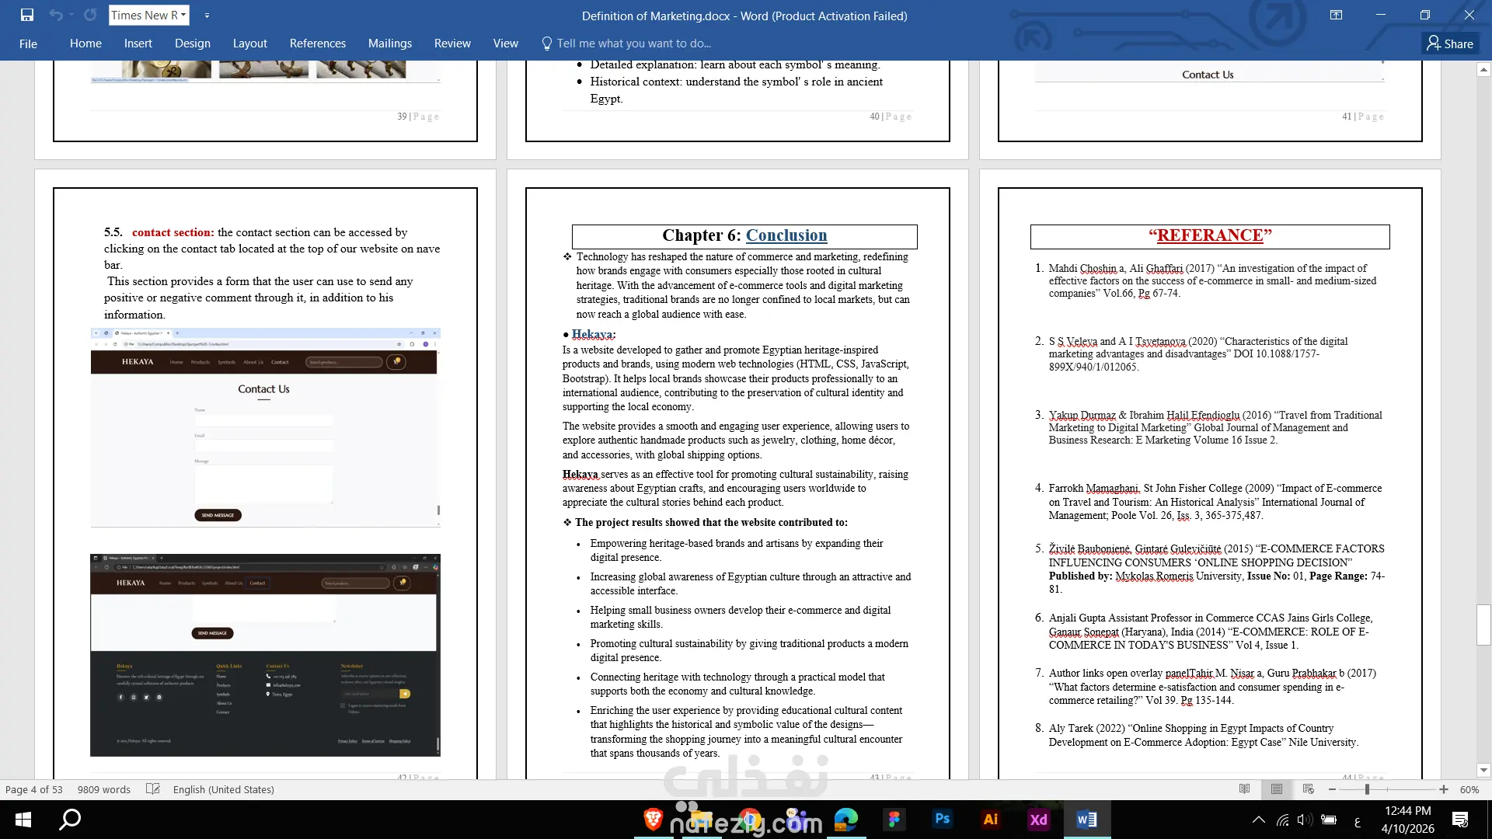1492x839 pixels.
Task: Show hidden system tray icons
Action: click(1258, 820)
